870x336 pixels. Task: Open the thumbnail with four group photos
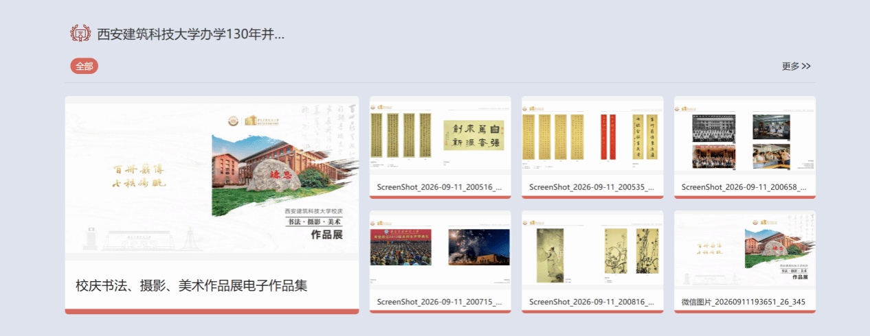coord(745,135)
